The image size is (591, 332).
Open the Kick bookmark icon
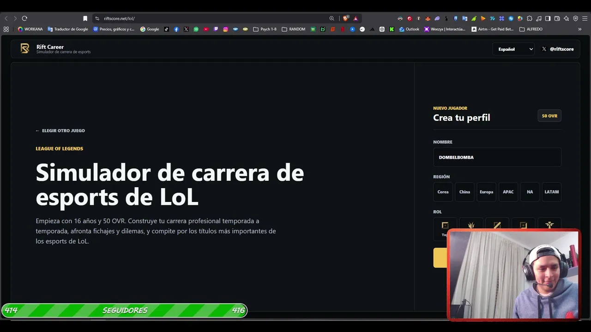[x=392, y=29]
